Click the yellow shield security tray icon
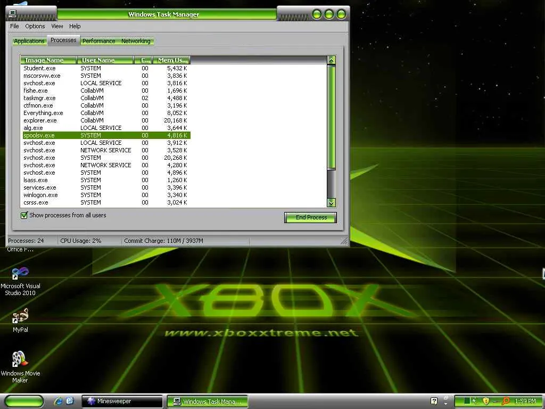The height and width of the screenshot is (409, 545). click(x=486, y=401)
